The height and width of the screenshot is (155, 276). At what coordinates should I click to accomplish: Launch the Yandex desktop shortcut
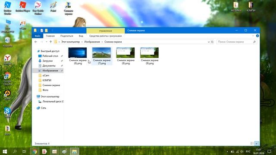point(8,59)
